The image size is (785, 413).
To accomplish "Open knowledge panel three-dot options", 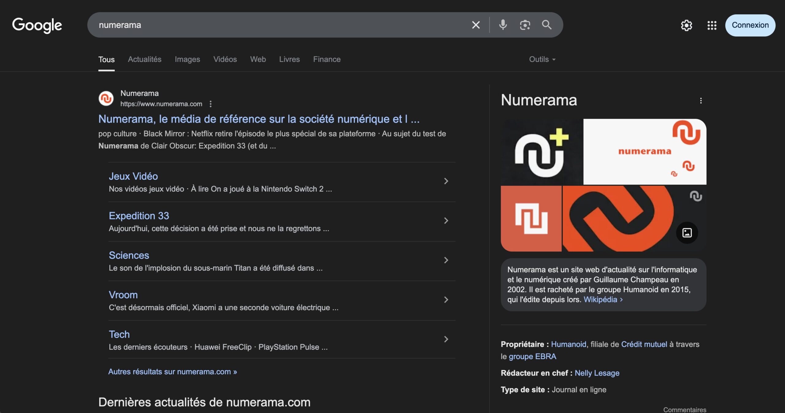I will 701,101.
